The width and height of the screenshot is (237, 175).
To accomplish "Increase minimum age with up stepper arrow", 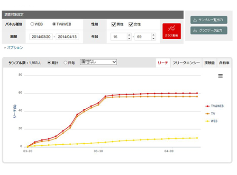I will coord(129,35).
